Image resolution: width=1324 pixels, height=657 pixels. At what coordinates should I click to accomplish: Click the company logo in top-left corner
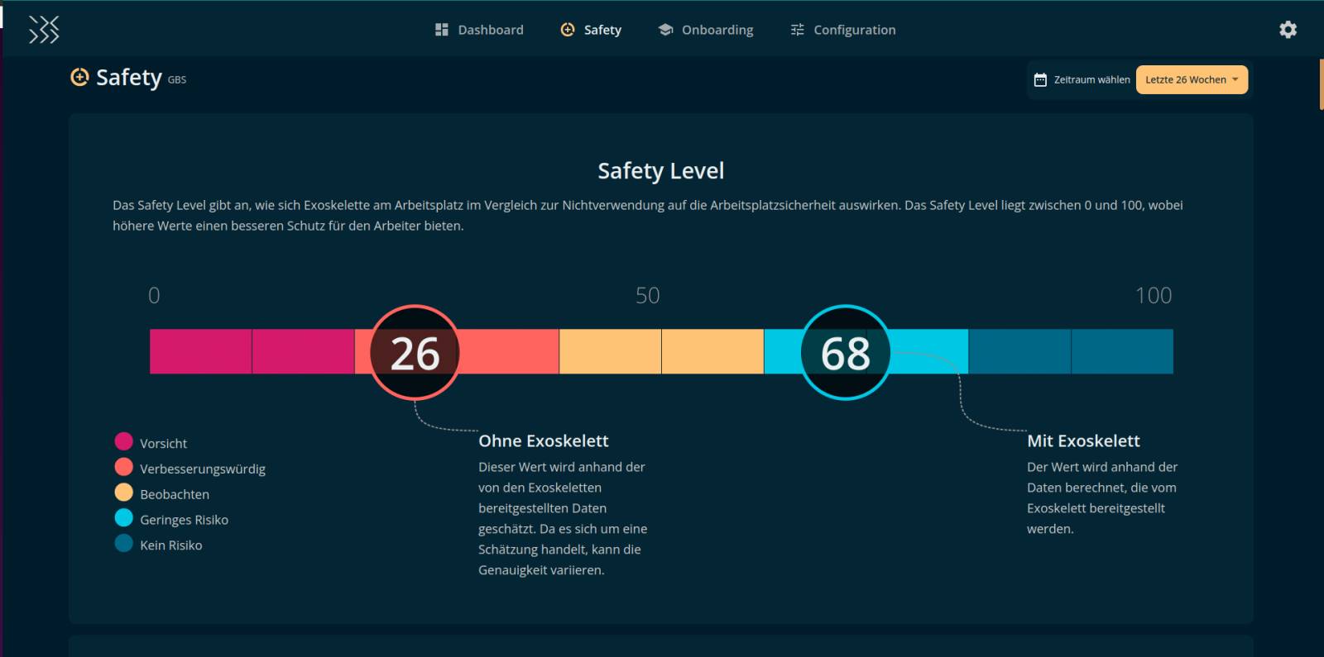click(44, 30)
